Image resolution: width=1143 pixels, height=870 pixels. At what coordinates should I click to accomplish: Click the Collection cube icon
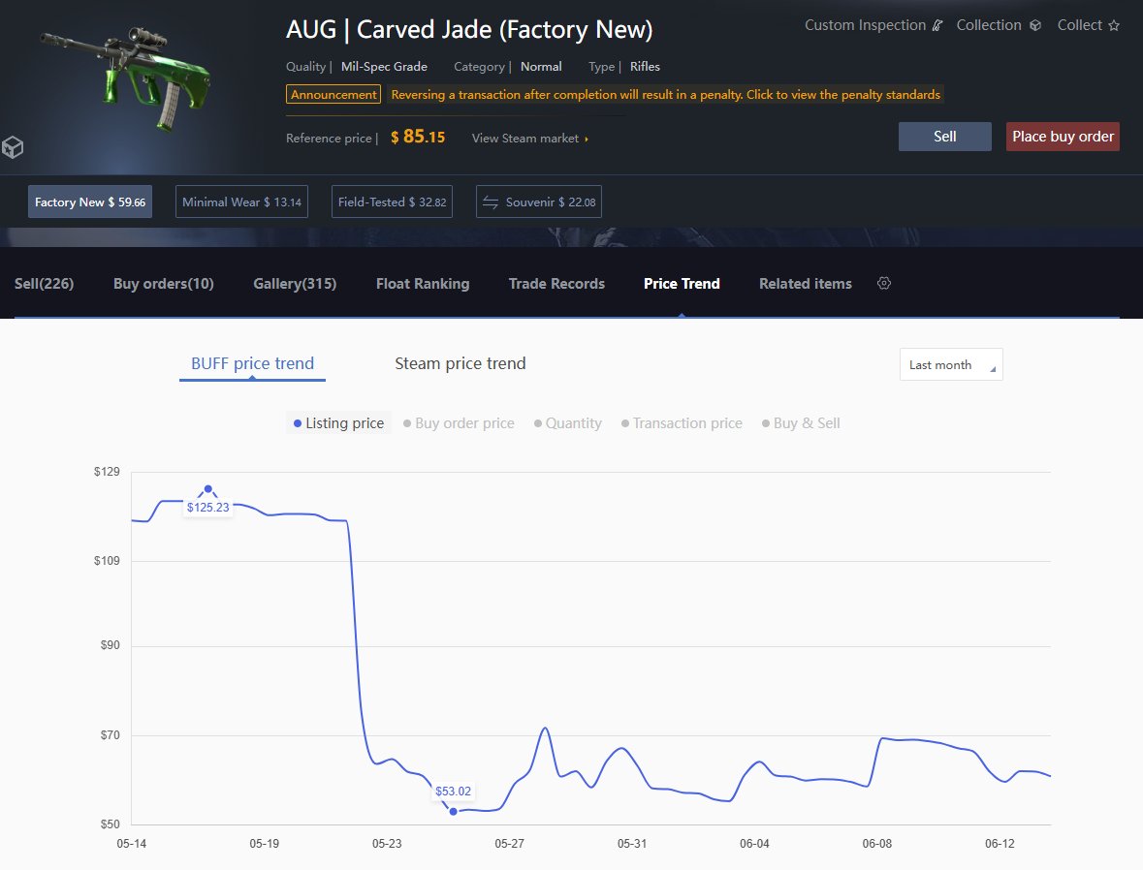(1035, 25)
